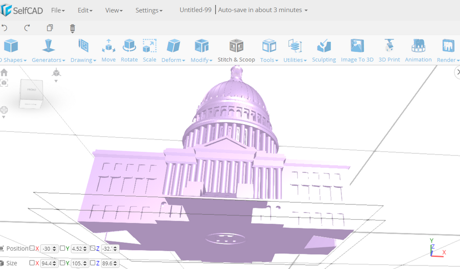Toggle the Position Z checkbox
The image size is (460, 269).
[93, 248]
